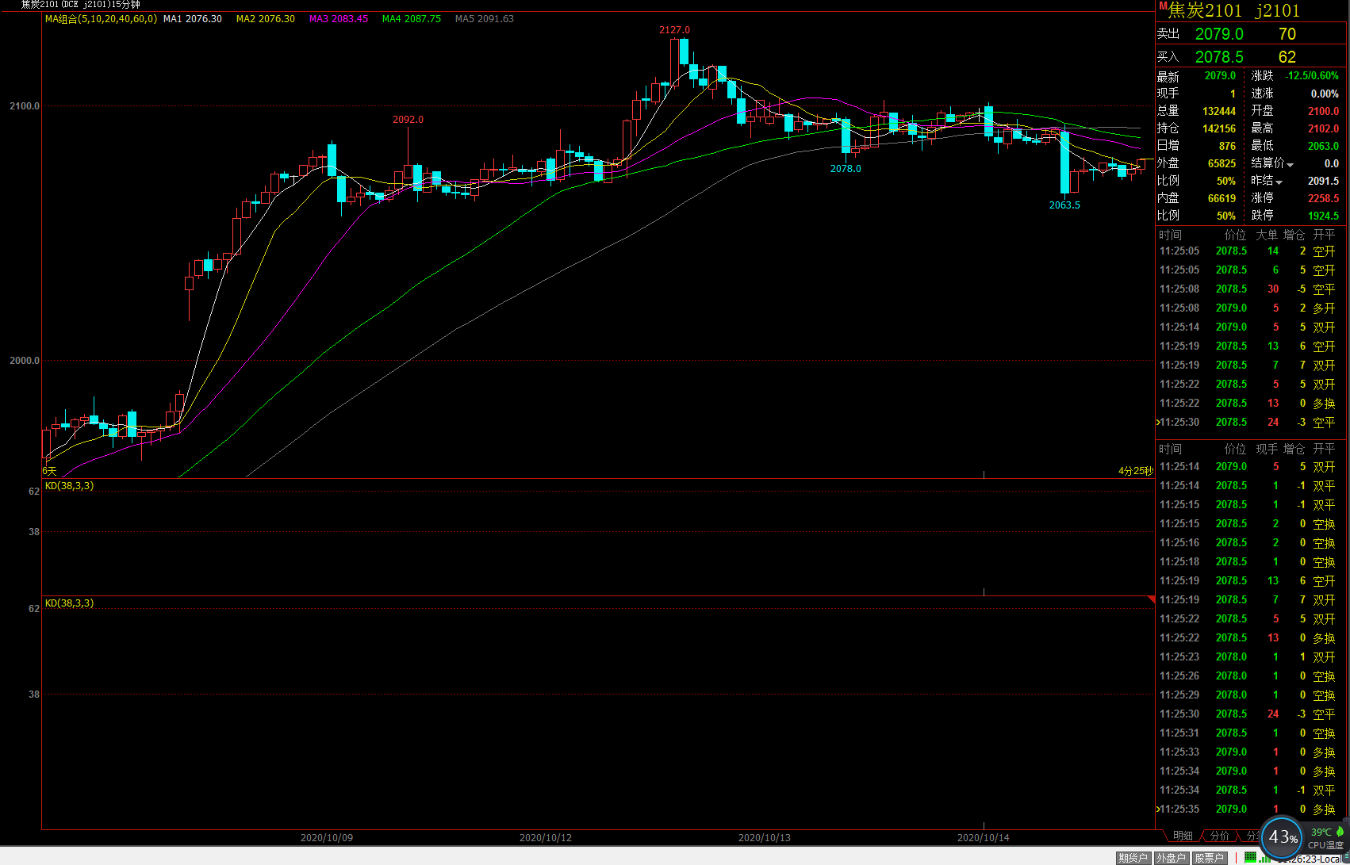The height and width of the screenshot is (865, 1350).
Task: Click the 卖出 price 2079.0 quote
Action: (1219, 34)
